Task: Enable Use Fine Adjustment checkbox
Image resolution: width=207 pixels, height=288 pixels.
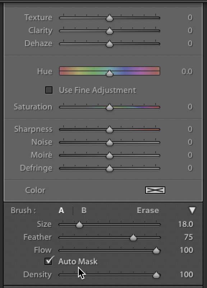Action: click(49, 90)
